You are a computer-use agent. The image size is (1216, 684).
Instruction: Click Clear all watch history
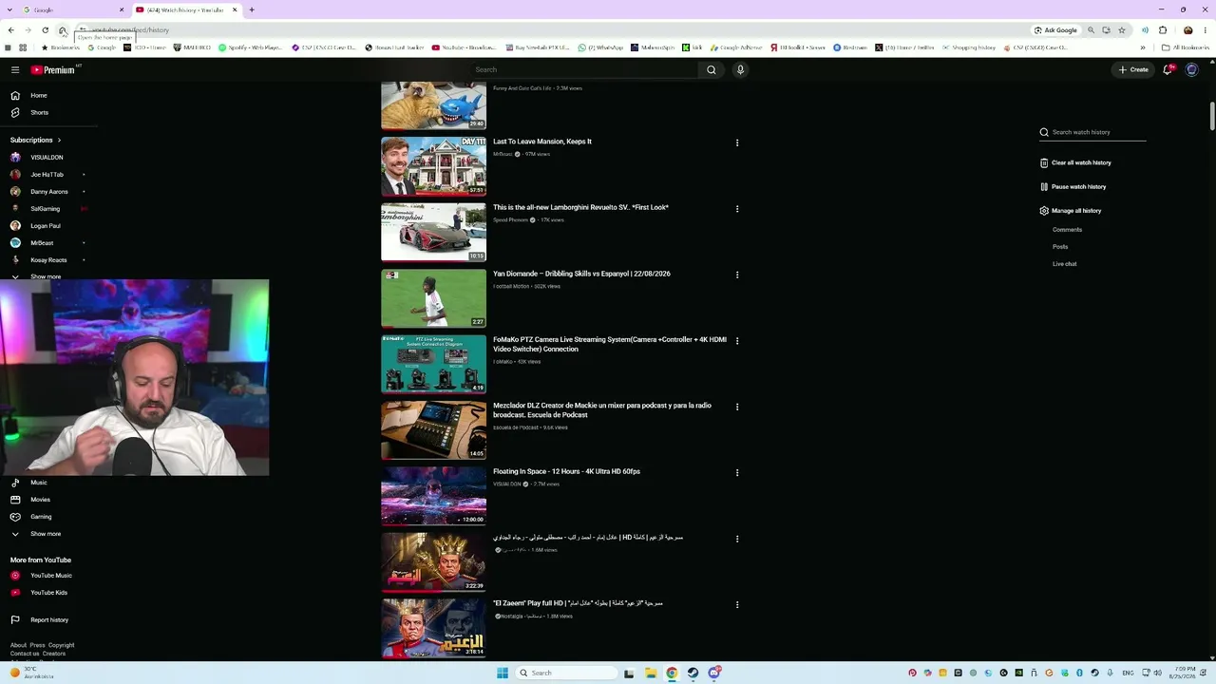1075,162
